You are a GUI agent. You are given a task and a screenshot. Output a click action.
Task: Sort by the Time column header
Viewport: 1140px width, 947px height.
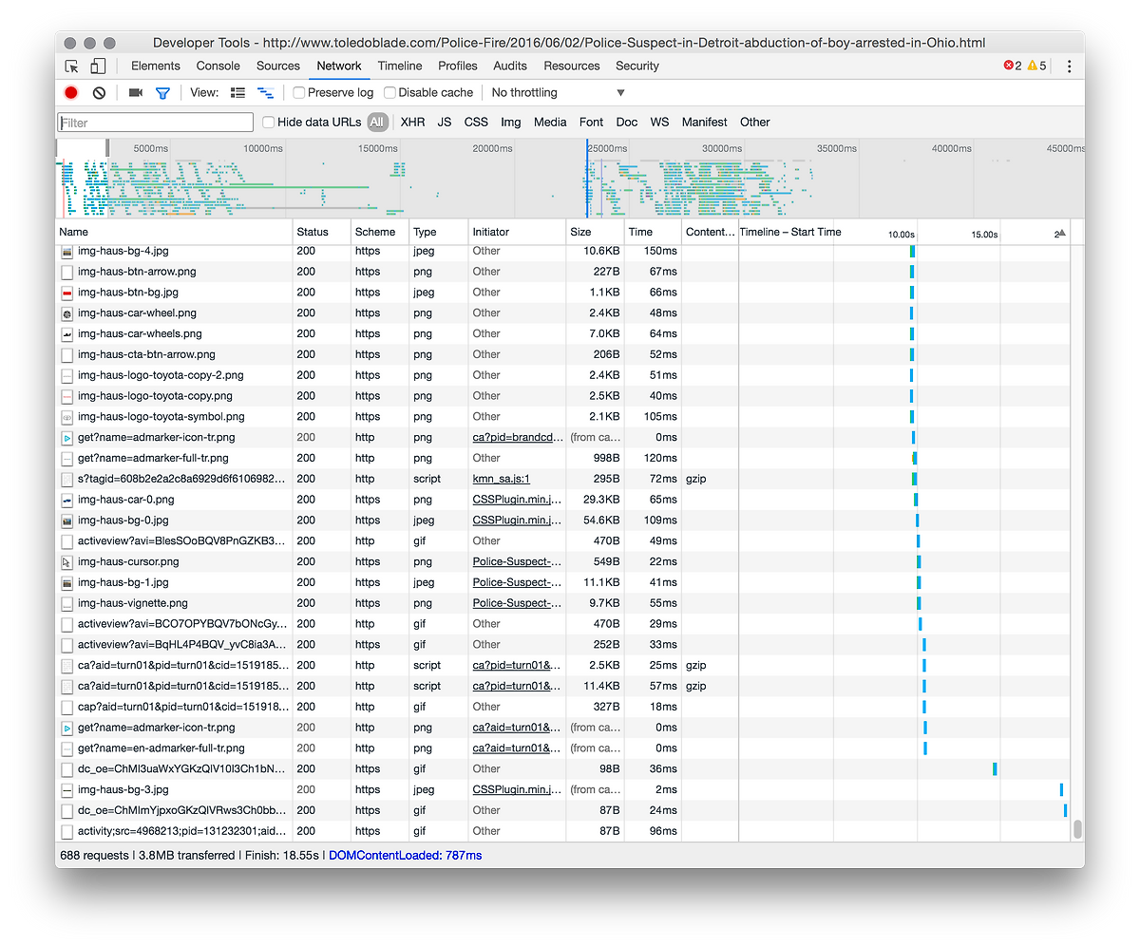653,232
